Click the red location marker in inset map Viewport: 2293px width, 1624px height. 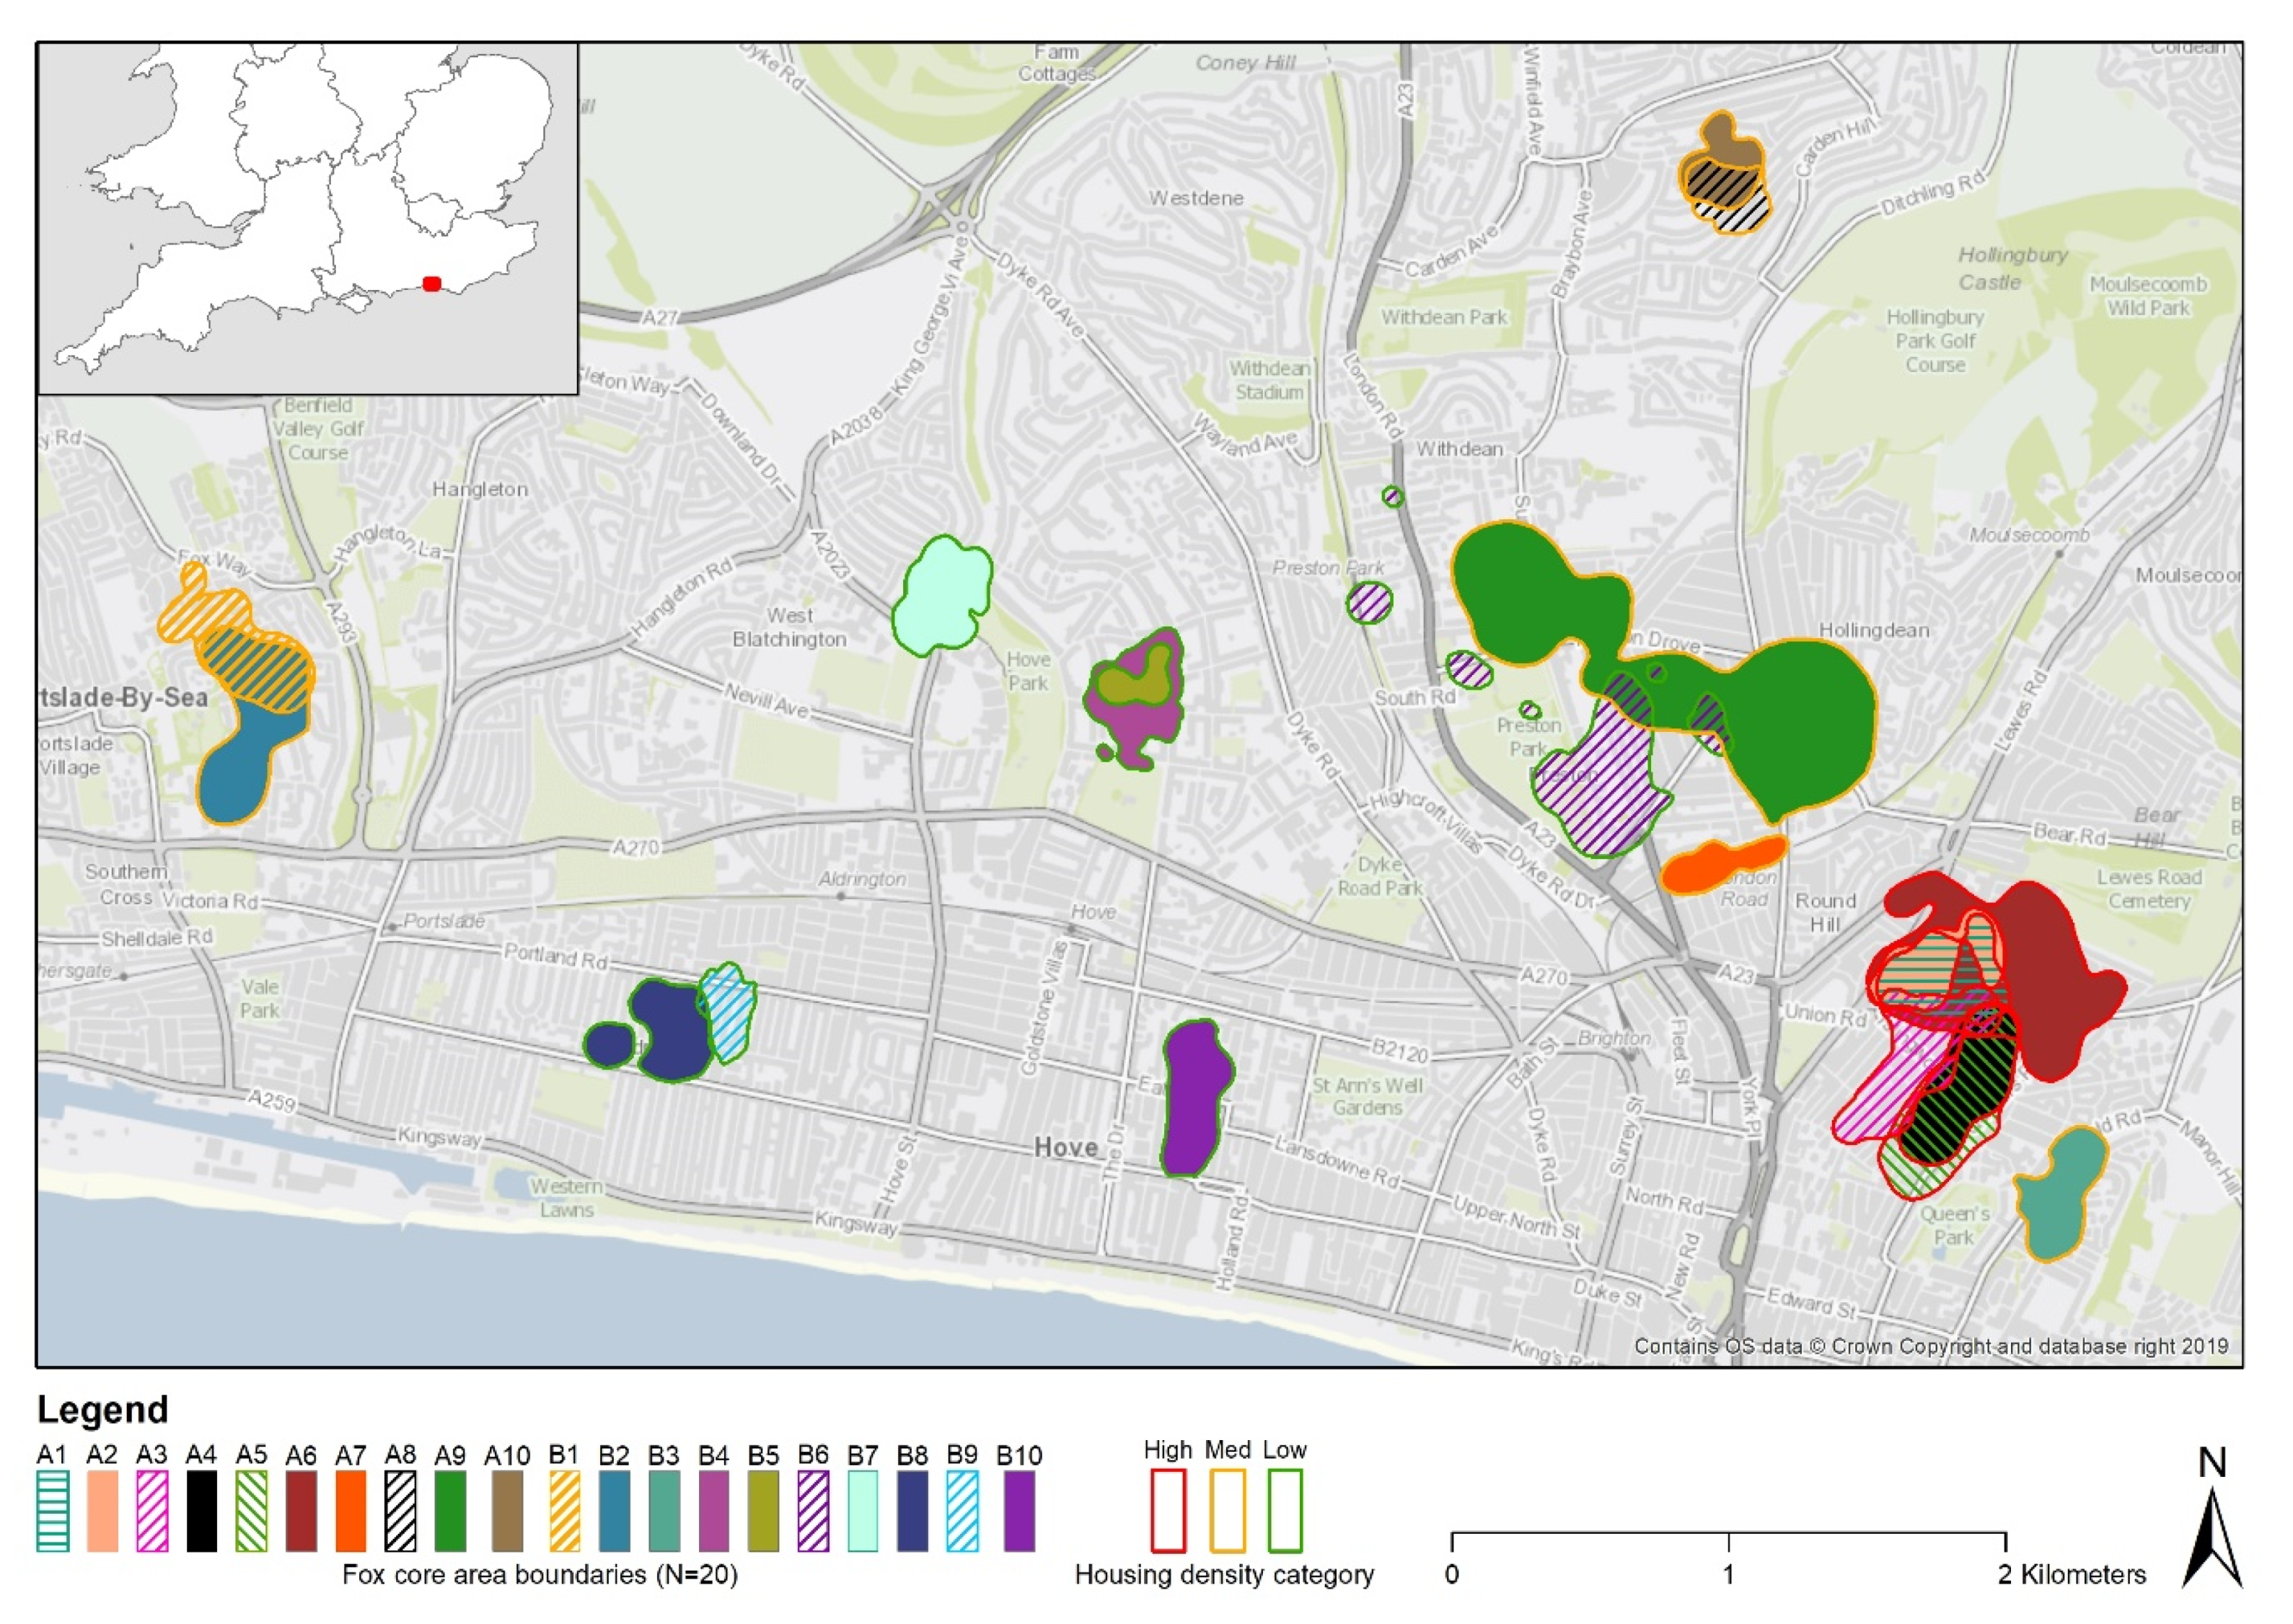[431, 284]
